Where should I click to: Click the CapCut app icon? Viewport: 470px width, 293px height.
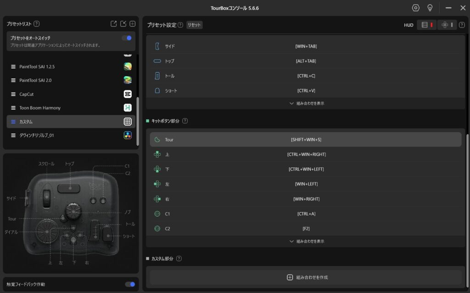point(128,94)
